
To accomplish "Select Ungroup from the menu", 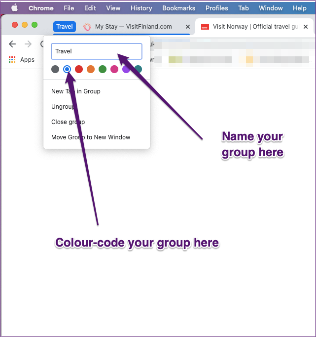I will pyautogui.click(x=97, y=107).
